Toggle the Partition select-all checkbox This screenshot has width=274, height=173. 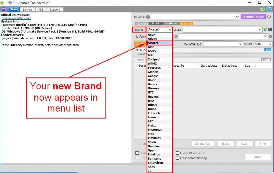(136, 66)
